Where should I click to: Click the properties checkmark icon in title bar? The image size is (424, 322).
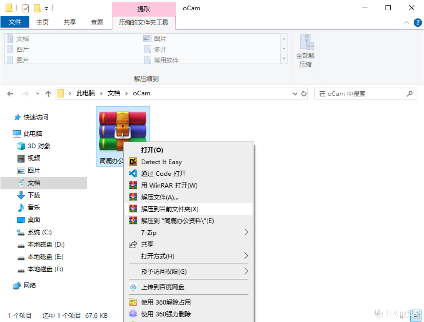(26, 8)
